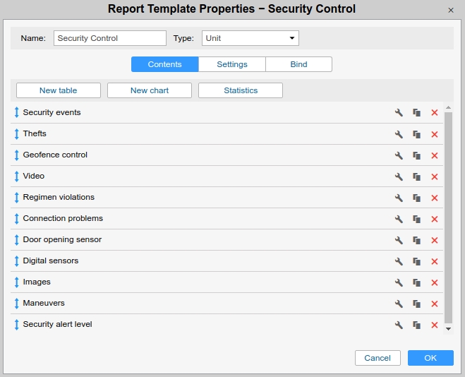This screenshot has height=377, width=465.
Task: Click reorder handle for Security alert level
Action: 17,325
